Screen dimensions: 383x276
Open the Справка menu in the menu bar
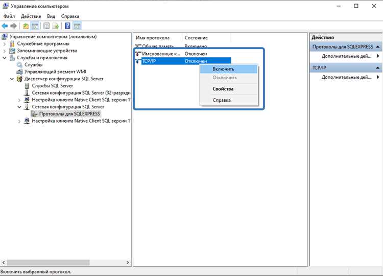70,16
